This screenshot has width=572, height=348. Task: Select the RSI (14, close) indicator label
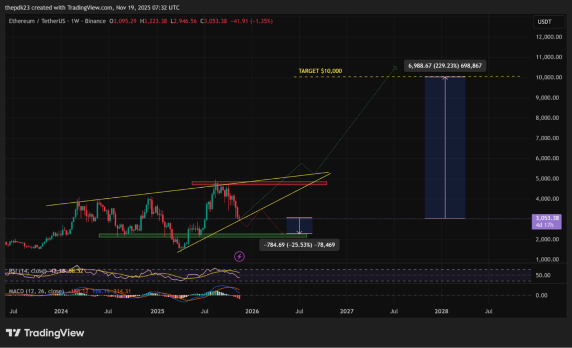(x=28, y=271)
